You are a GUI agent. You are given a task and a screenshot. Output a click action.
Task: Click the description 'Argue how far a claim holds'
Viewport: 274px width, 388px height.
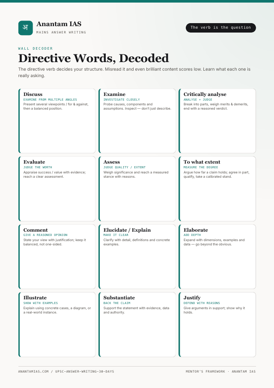click(x=216, y=174)
